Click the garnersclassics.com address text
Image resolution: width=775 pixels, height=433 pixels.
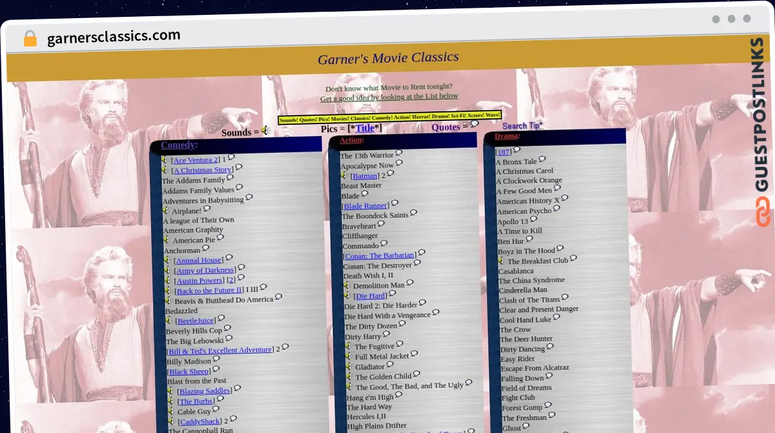point(114,37)
